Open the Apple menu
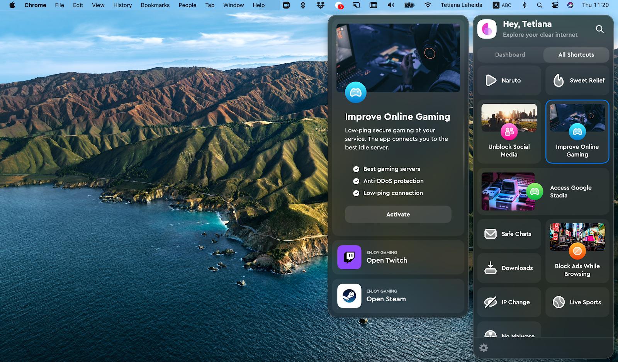Screen dimensions: 618x362 coord(12,5)
